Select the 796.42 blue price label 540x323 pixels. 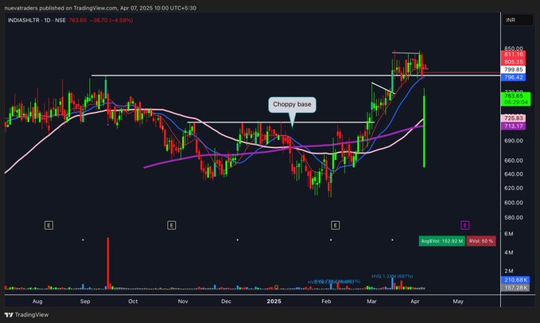tap(513, 77)
